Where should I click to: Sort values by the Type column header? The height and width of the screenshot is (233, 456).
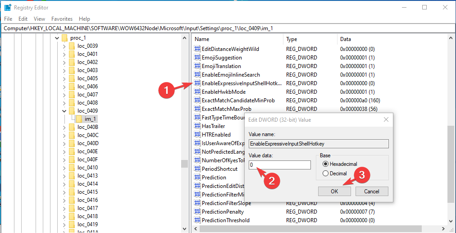tap(310, 39)
